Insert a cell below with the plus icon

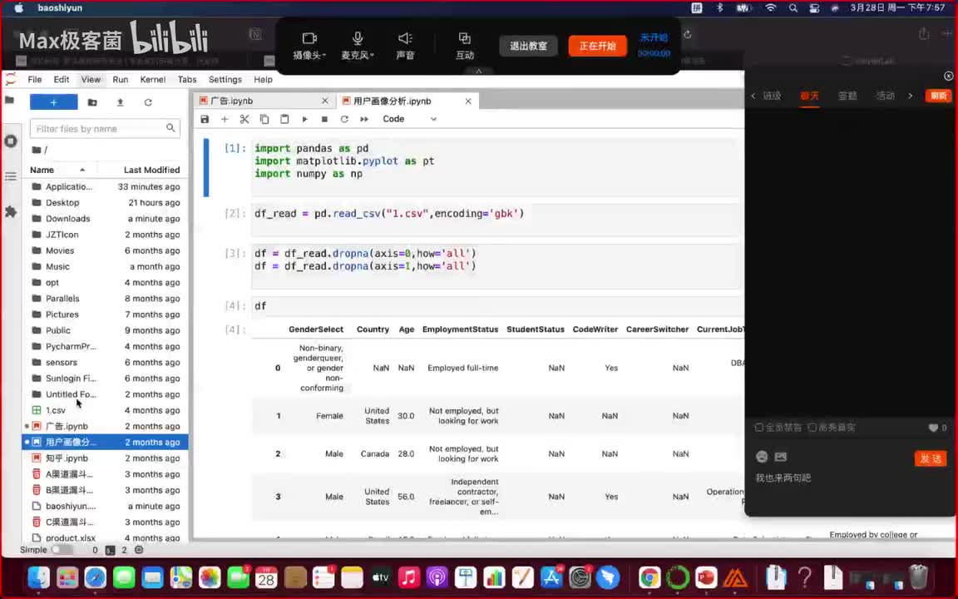tap(225, 119)
